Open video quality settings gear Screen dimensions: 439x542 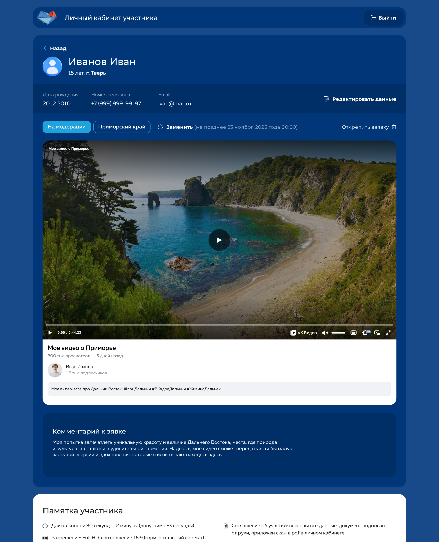click(365, 333)
